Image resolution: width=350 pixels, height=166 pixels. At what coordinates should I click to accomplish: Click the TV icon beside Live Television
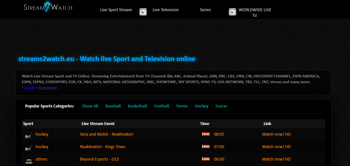tap(143, 12)
